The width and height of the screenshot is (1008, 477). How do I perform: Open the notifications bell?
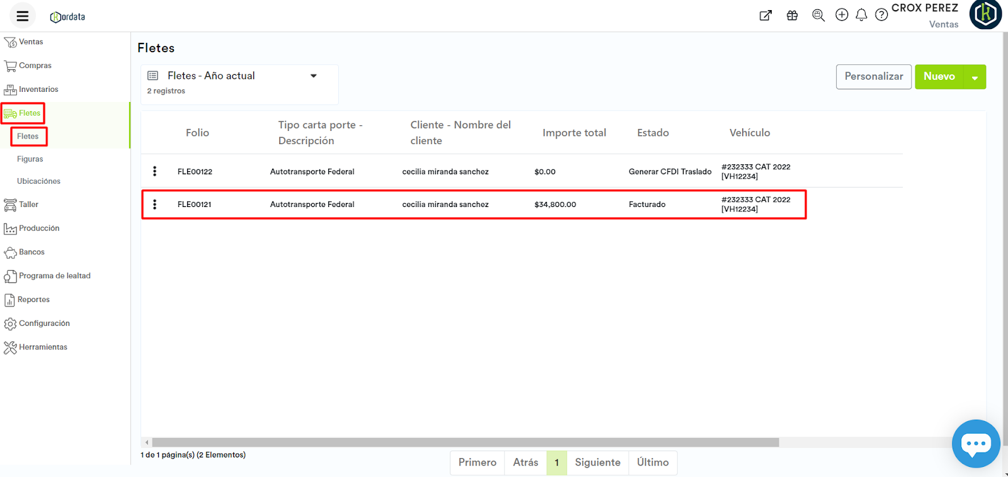pos(861,15)
